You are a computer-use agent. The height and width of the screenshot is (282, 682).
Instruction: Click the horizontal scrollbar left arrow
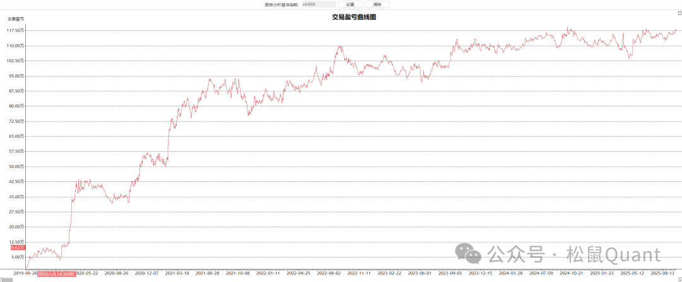3,279
